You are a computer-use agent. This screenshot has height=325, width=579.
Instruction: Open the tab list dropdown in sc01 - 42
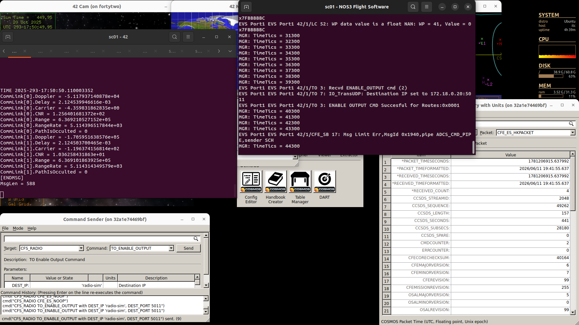point(230,51)
